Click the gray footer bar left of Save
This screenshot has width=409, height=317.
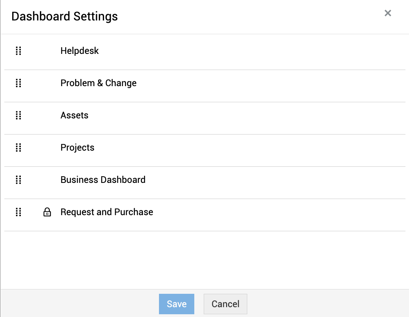click(79, 304)
